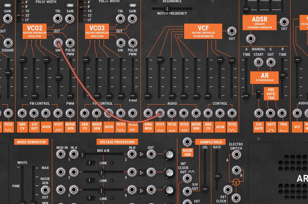Screen dimensions: 308x204
Task: Toggle the INV switch above VCO2 saw output
Action: tap(70, 5)
